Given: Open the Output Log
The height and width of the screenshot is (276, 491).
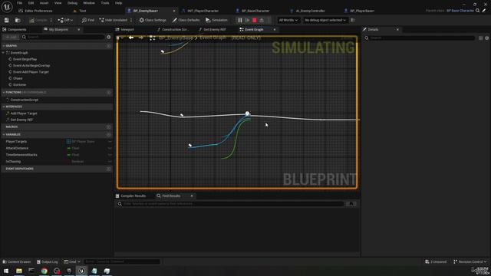Looking at the screenshot, I should (47, 261).
